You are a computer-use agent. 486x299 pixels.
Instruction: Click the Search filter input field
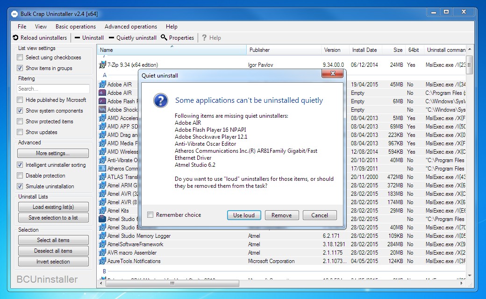coord(53,89)
